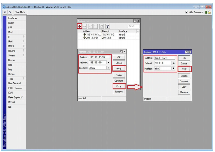Click Apply in the 200.1.1.1/24 dialog

[x=184, y=69]
